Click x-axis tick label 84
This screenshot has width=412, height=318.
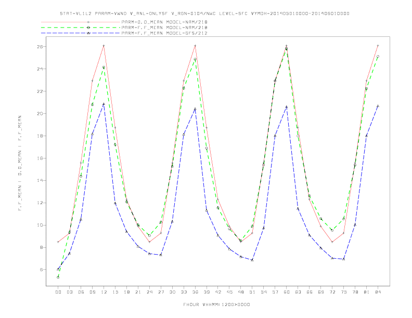pos(378,292)
